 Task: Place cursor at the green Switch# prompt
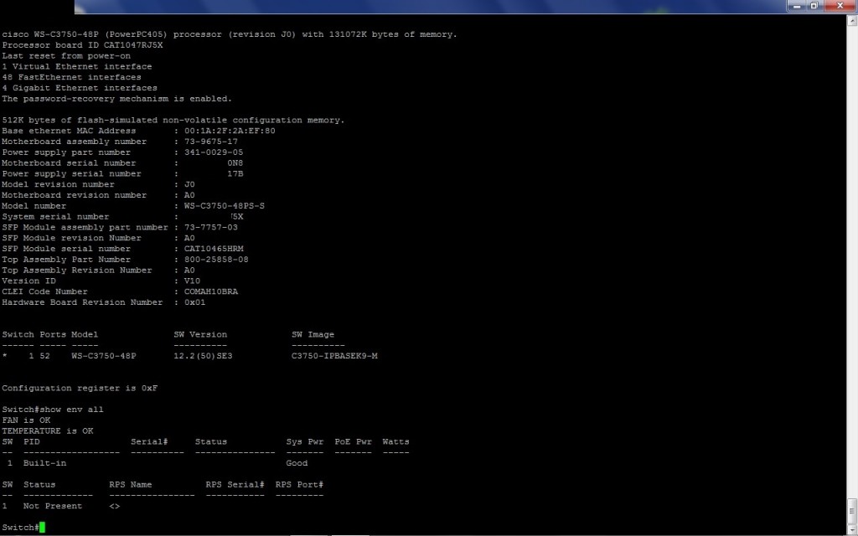point(42,527)
